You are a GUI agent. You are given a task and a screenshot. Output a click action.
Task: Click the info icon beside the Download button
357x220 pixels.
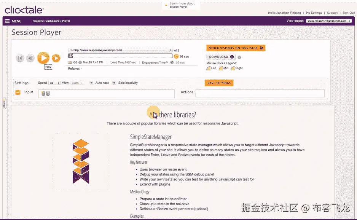pyautogui.click(x=239, y=57)
